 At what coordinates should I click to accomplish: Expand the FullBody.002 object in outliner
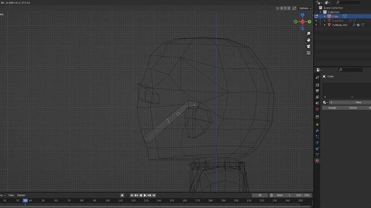pyautogui.click(x=325, y=25)
